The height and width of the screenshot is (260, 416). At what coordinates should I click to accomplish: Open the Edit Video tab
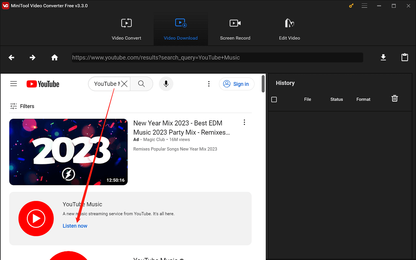point(289,29)
